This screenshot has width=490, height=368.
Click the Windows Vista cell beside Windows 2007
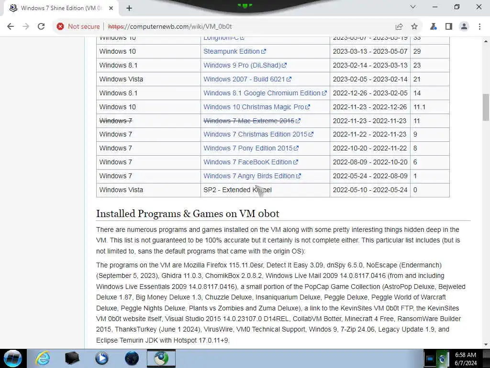click(x=148, y=79)
